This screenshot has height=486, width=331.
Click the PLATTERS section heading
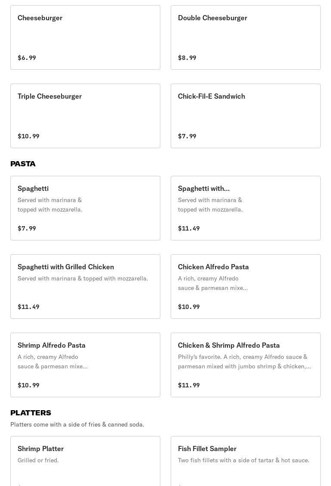[31, 413]
